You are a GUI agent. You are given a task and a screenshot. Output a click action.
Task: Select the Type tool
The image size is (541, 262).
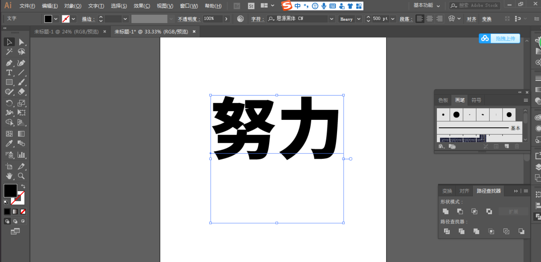[x=9, y=73]
